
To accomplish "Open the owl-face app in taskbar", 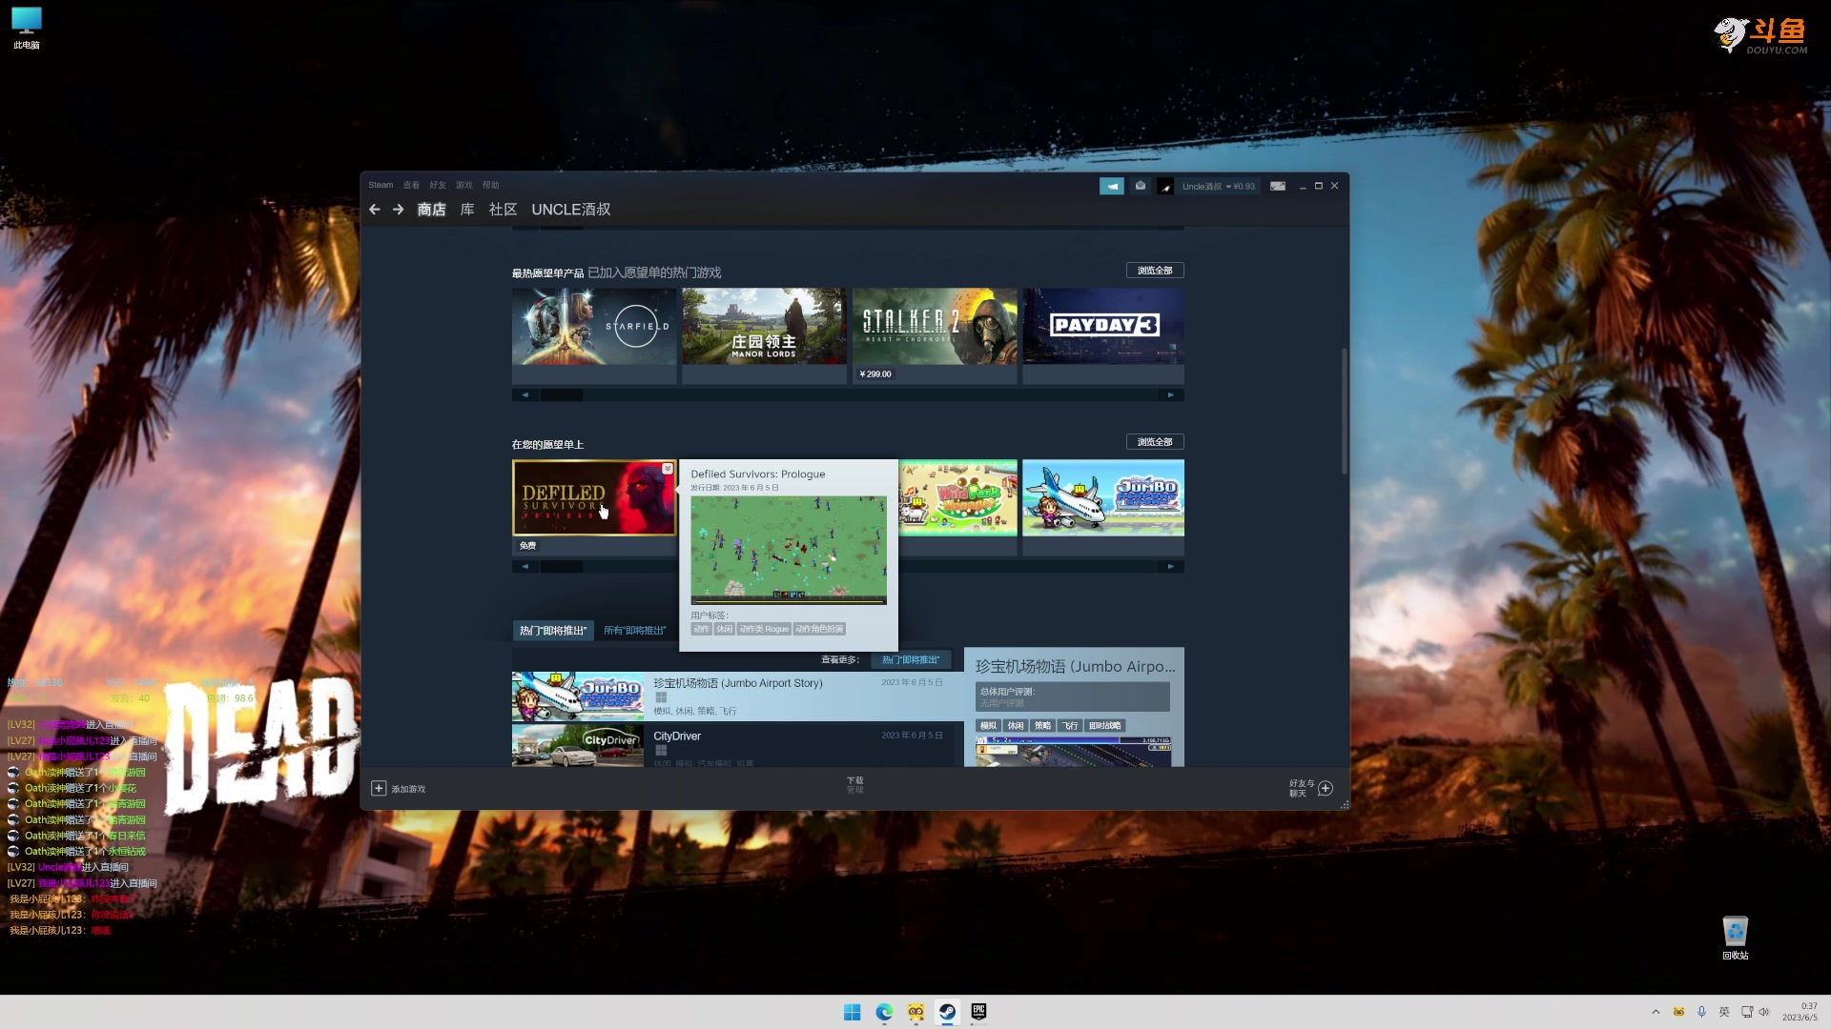I will tap(915, 1012).
